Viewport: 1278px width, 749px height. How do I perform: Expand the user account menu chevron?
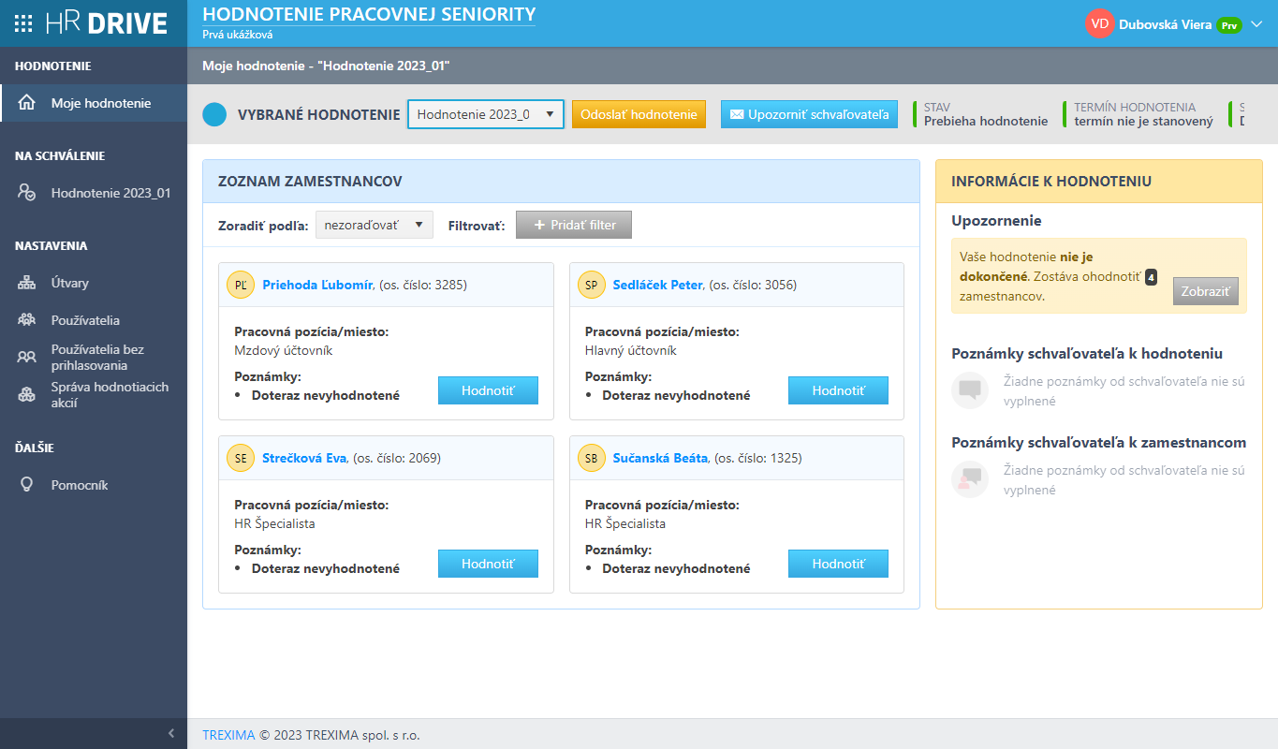pos(1256,24)
